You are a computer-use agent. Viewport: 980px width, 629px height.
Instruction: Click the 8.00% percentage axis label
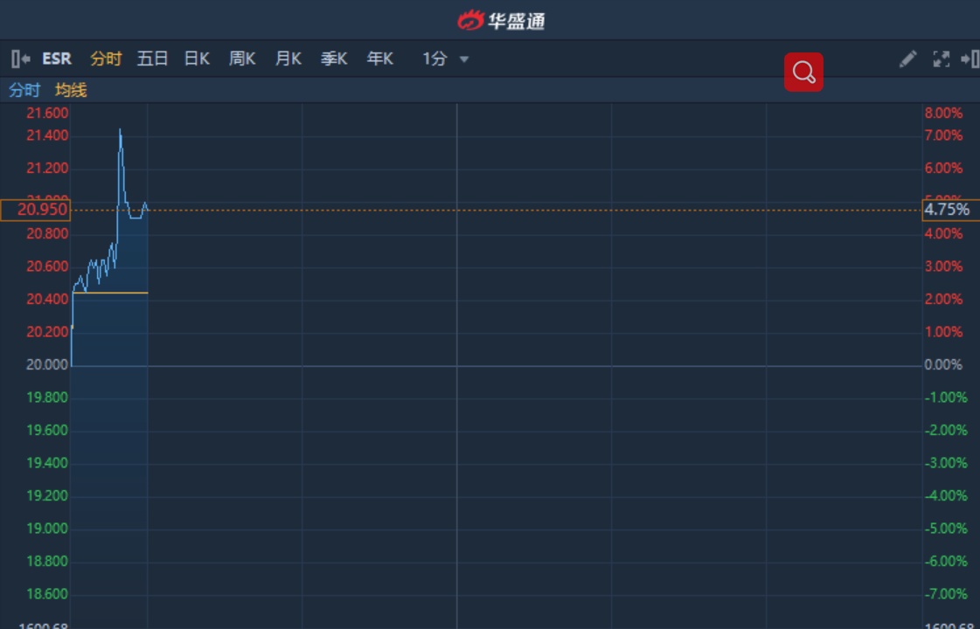[x=944, y=113]
